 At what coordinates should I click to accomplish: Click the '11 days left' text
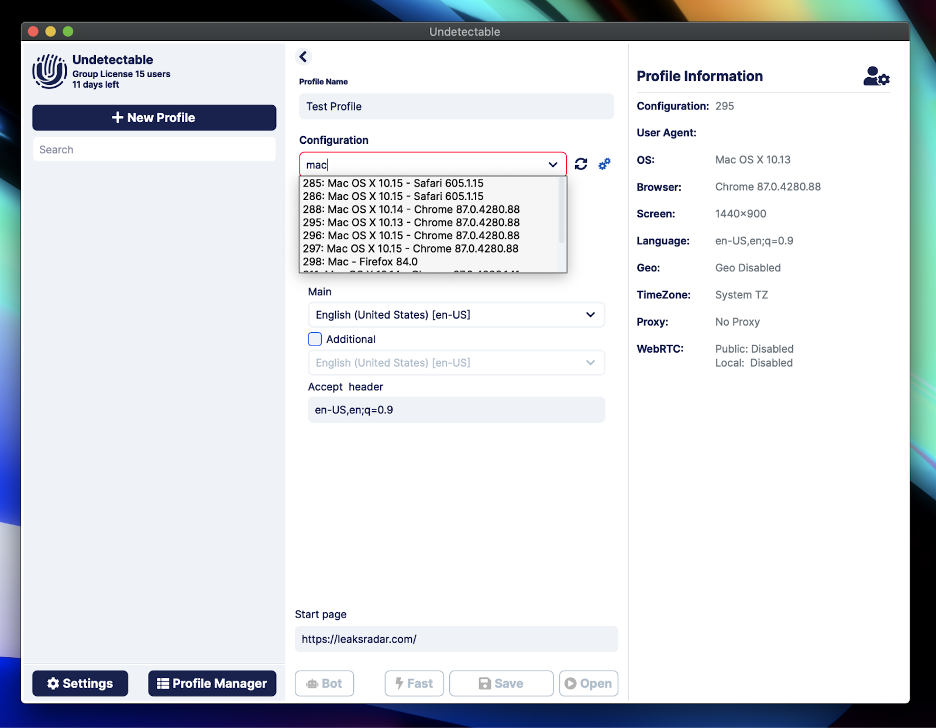[x=95, y=85]
